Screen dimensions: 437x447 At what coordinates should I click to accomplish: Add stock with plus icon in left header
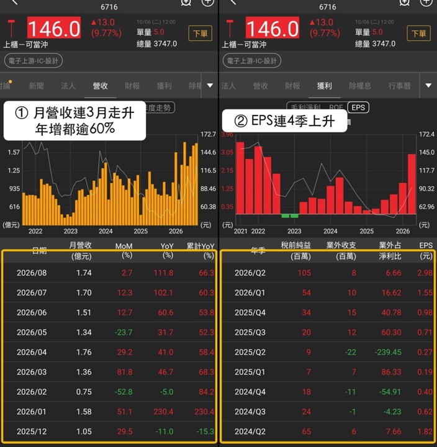207,2
